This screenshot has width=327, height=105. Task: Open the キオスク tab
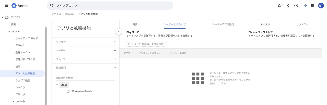tap(265, 24)
